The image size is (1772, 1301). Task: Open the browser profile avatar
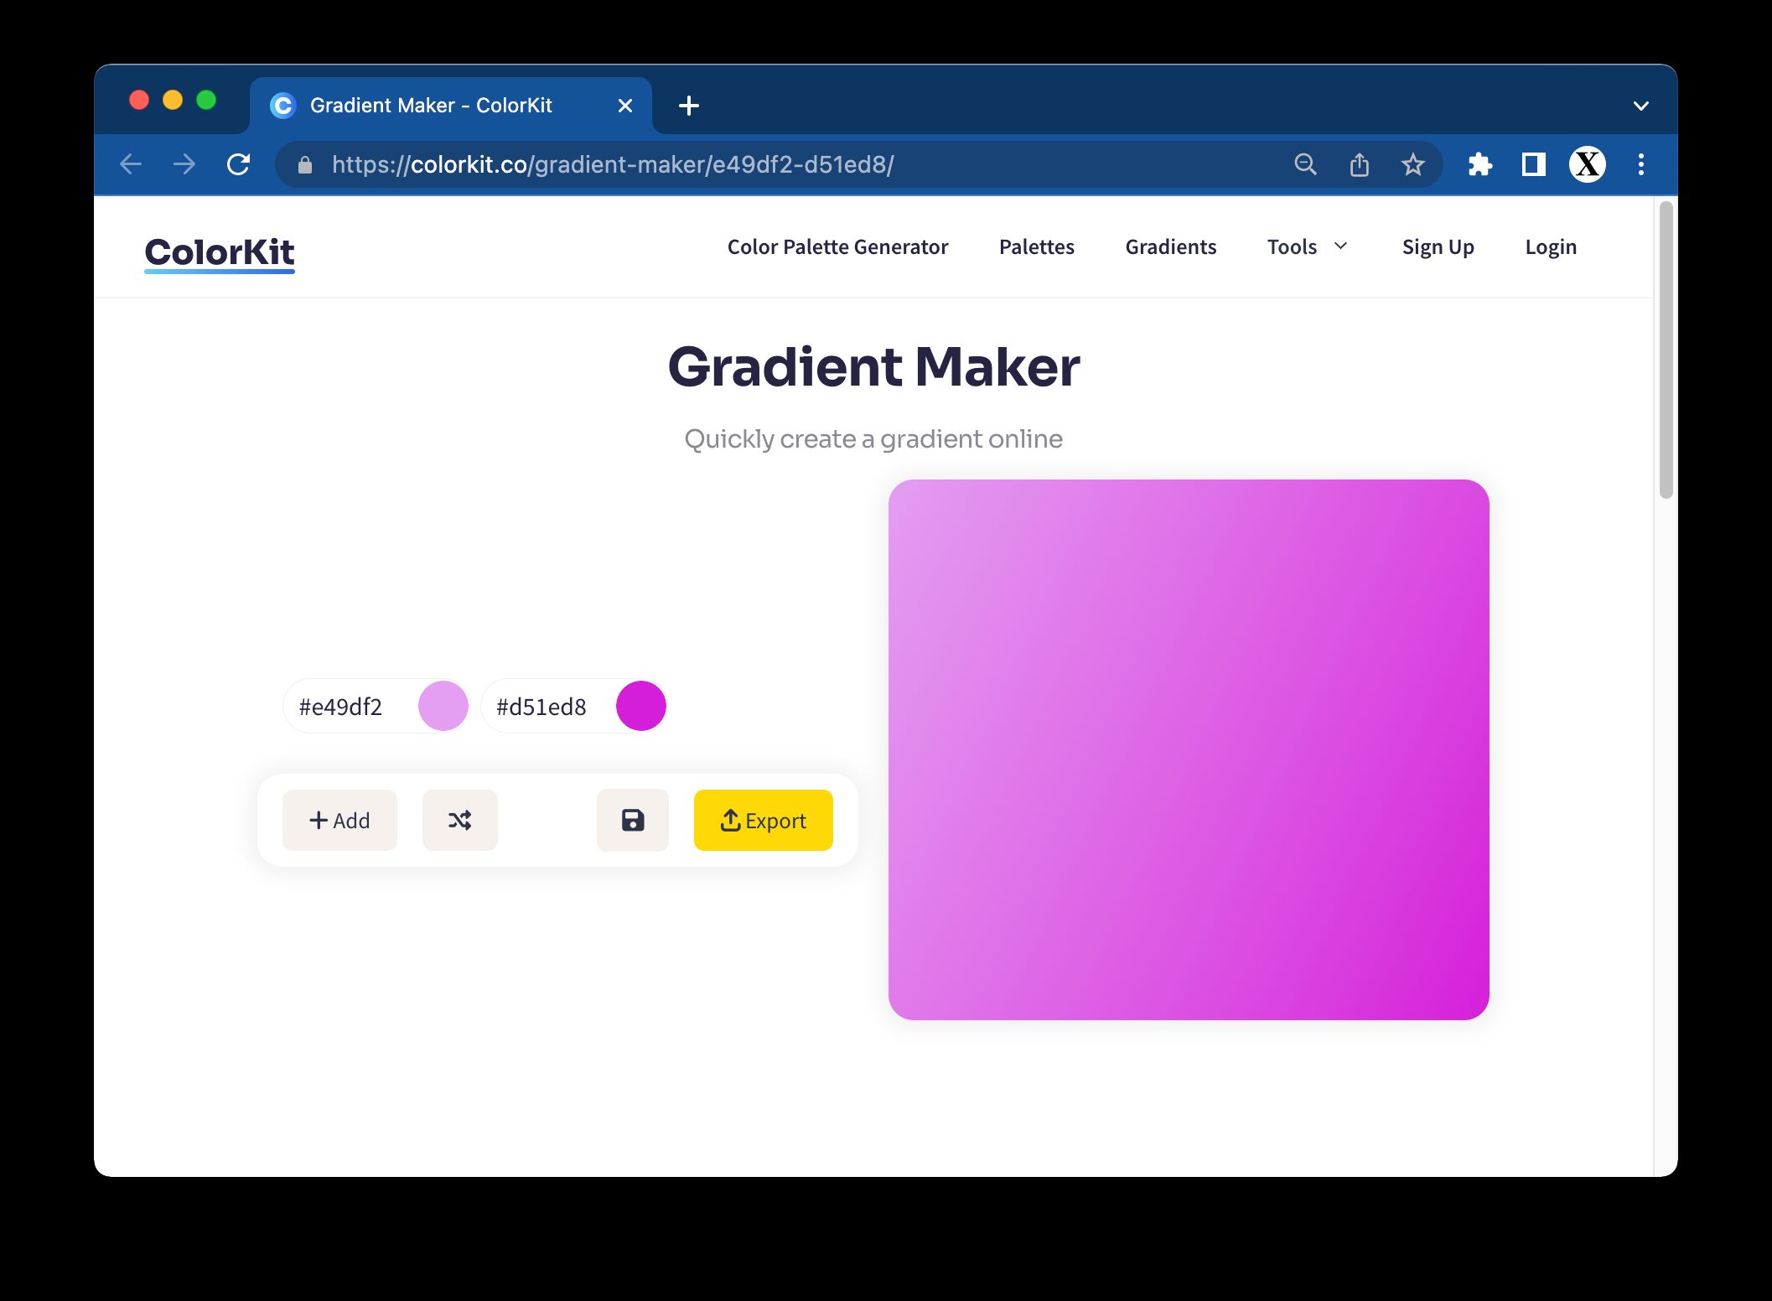(1588, 164)
